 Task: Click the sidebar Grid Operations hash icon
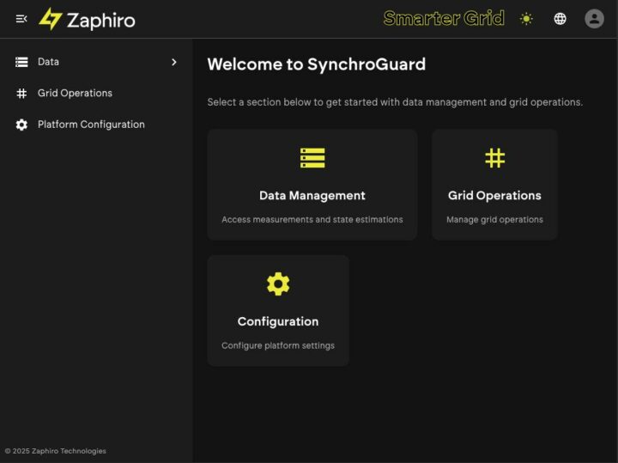[x=21, y=93]
